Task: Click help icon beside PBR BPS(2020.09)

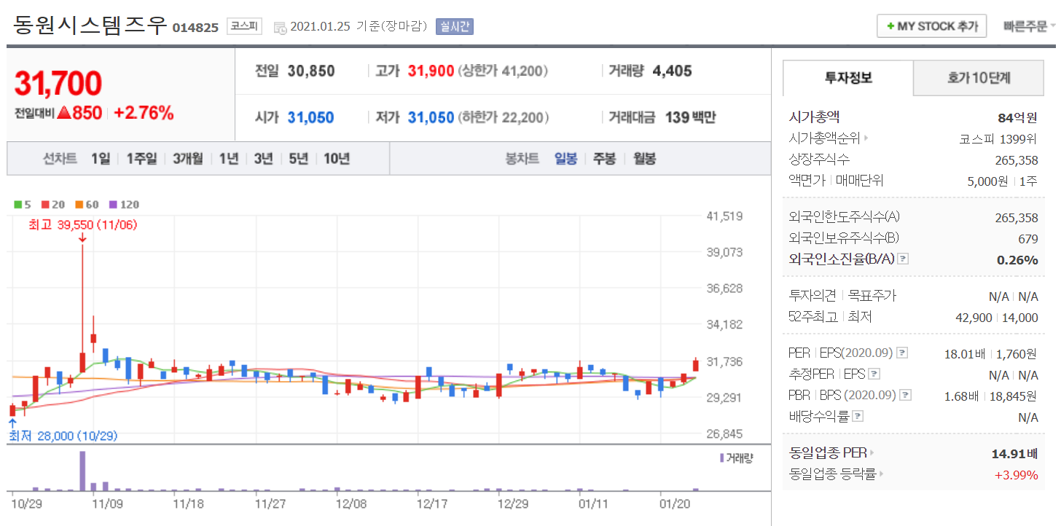Action: pyautogui.click(x=905, y=396)
